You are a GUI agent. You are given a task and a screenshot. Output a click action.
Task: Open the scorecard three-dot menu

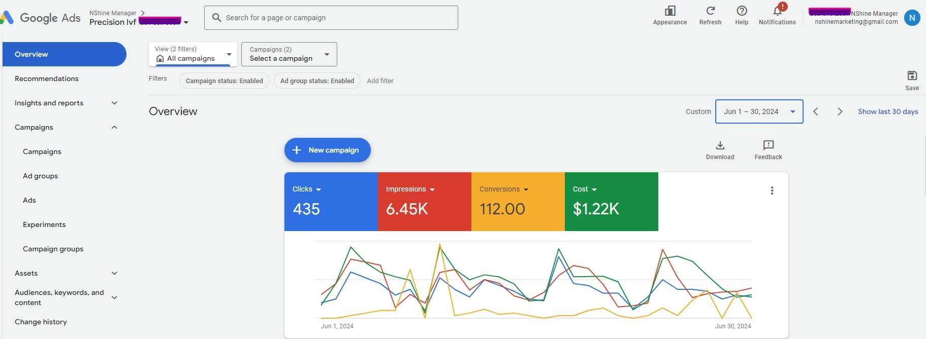(772, 191)
